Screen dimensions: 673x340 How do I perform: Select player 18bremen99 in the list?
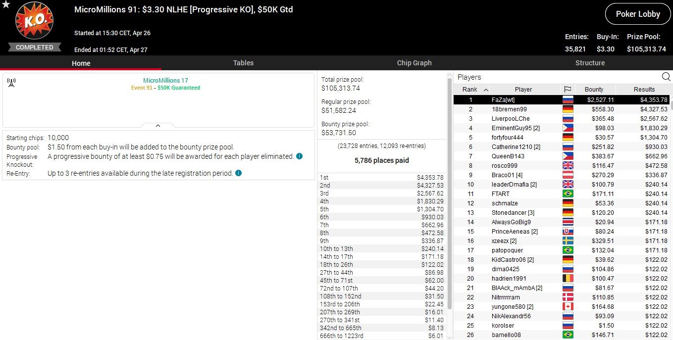509,109
